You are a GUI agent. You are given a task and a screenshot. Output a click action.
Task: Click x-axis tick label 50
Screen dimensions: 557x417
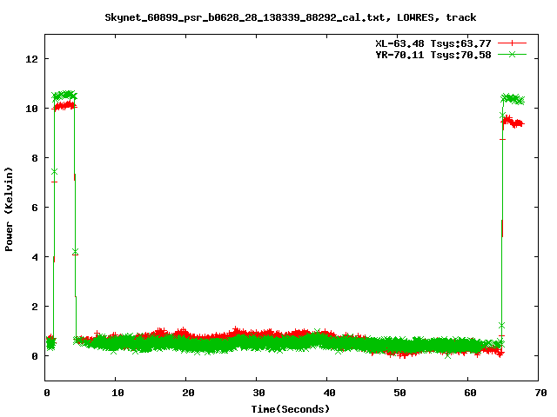point(399,393)
